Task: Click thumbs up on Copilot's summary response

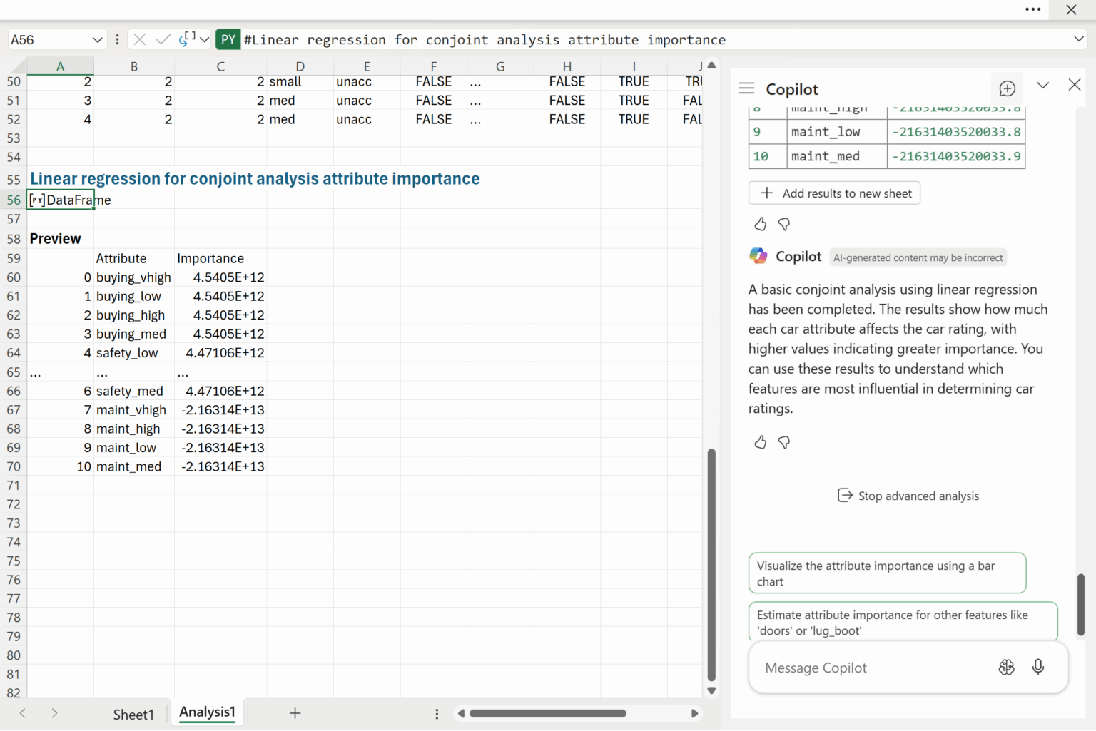Action: tap(761, 443)
